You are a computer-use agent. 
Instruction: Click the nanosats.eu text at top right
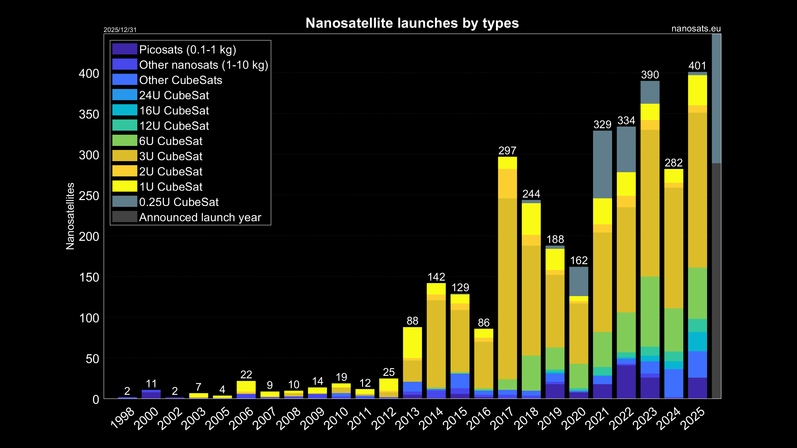click(696, 29)
